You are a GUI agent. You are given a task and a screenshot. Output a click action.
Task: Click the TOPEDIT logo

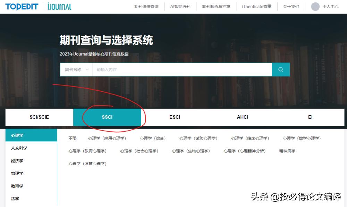click(x=22, y=6)
